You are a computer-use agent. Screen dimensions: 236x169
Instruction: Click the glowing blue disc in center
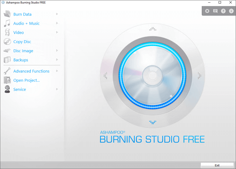tap(152, 75)
